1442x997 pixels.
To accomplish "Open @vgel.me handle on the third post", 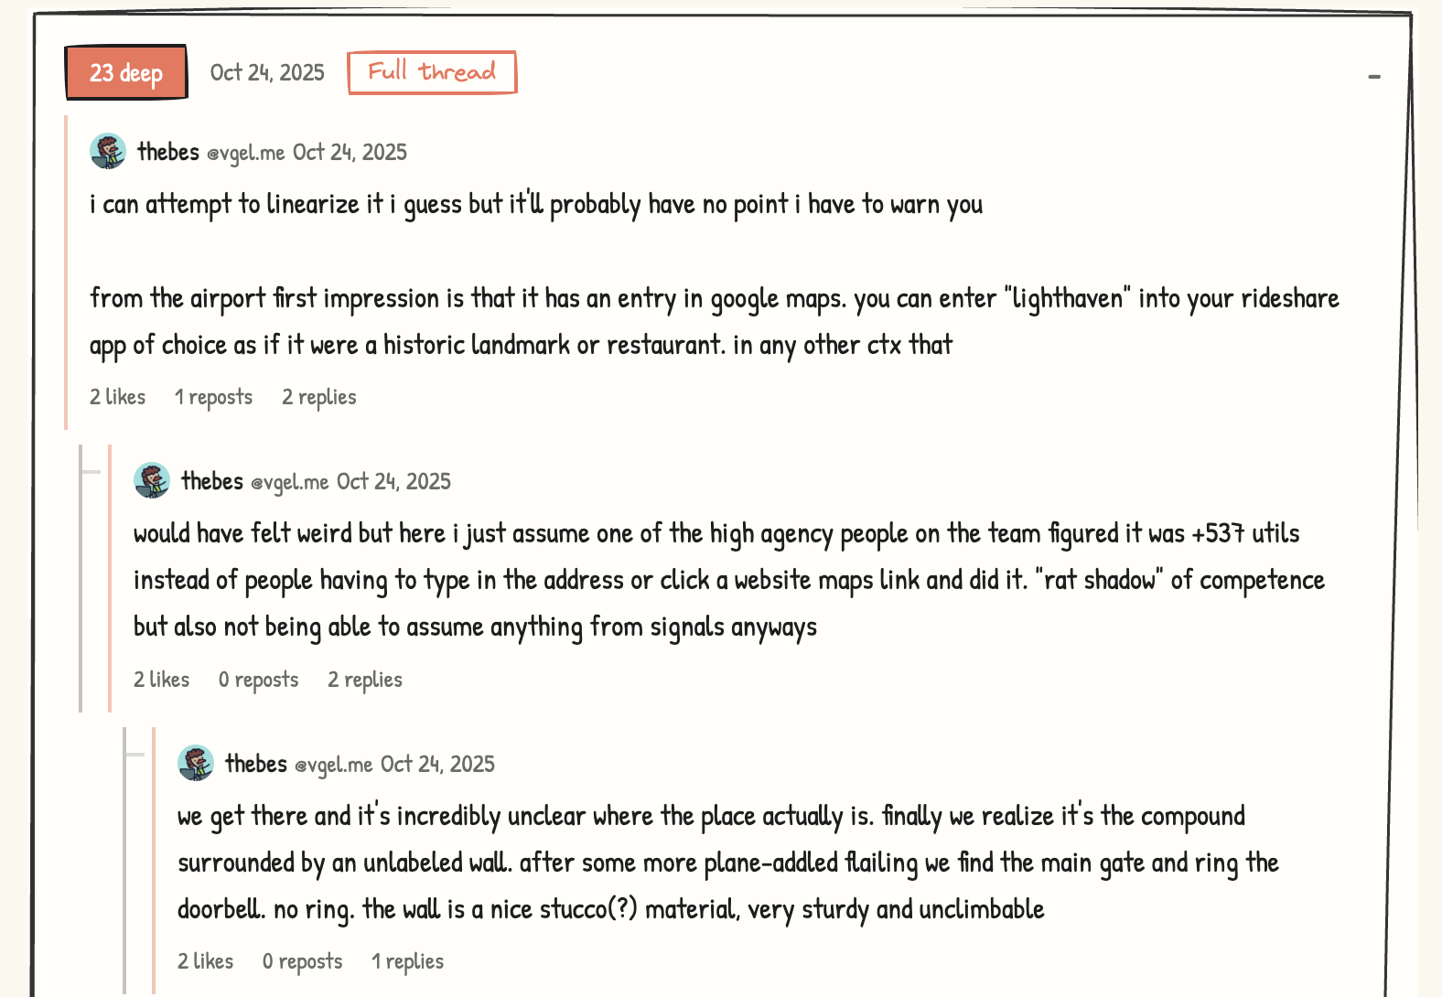I will point(333,765).
